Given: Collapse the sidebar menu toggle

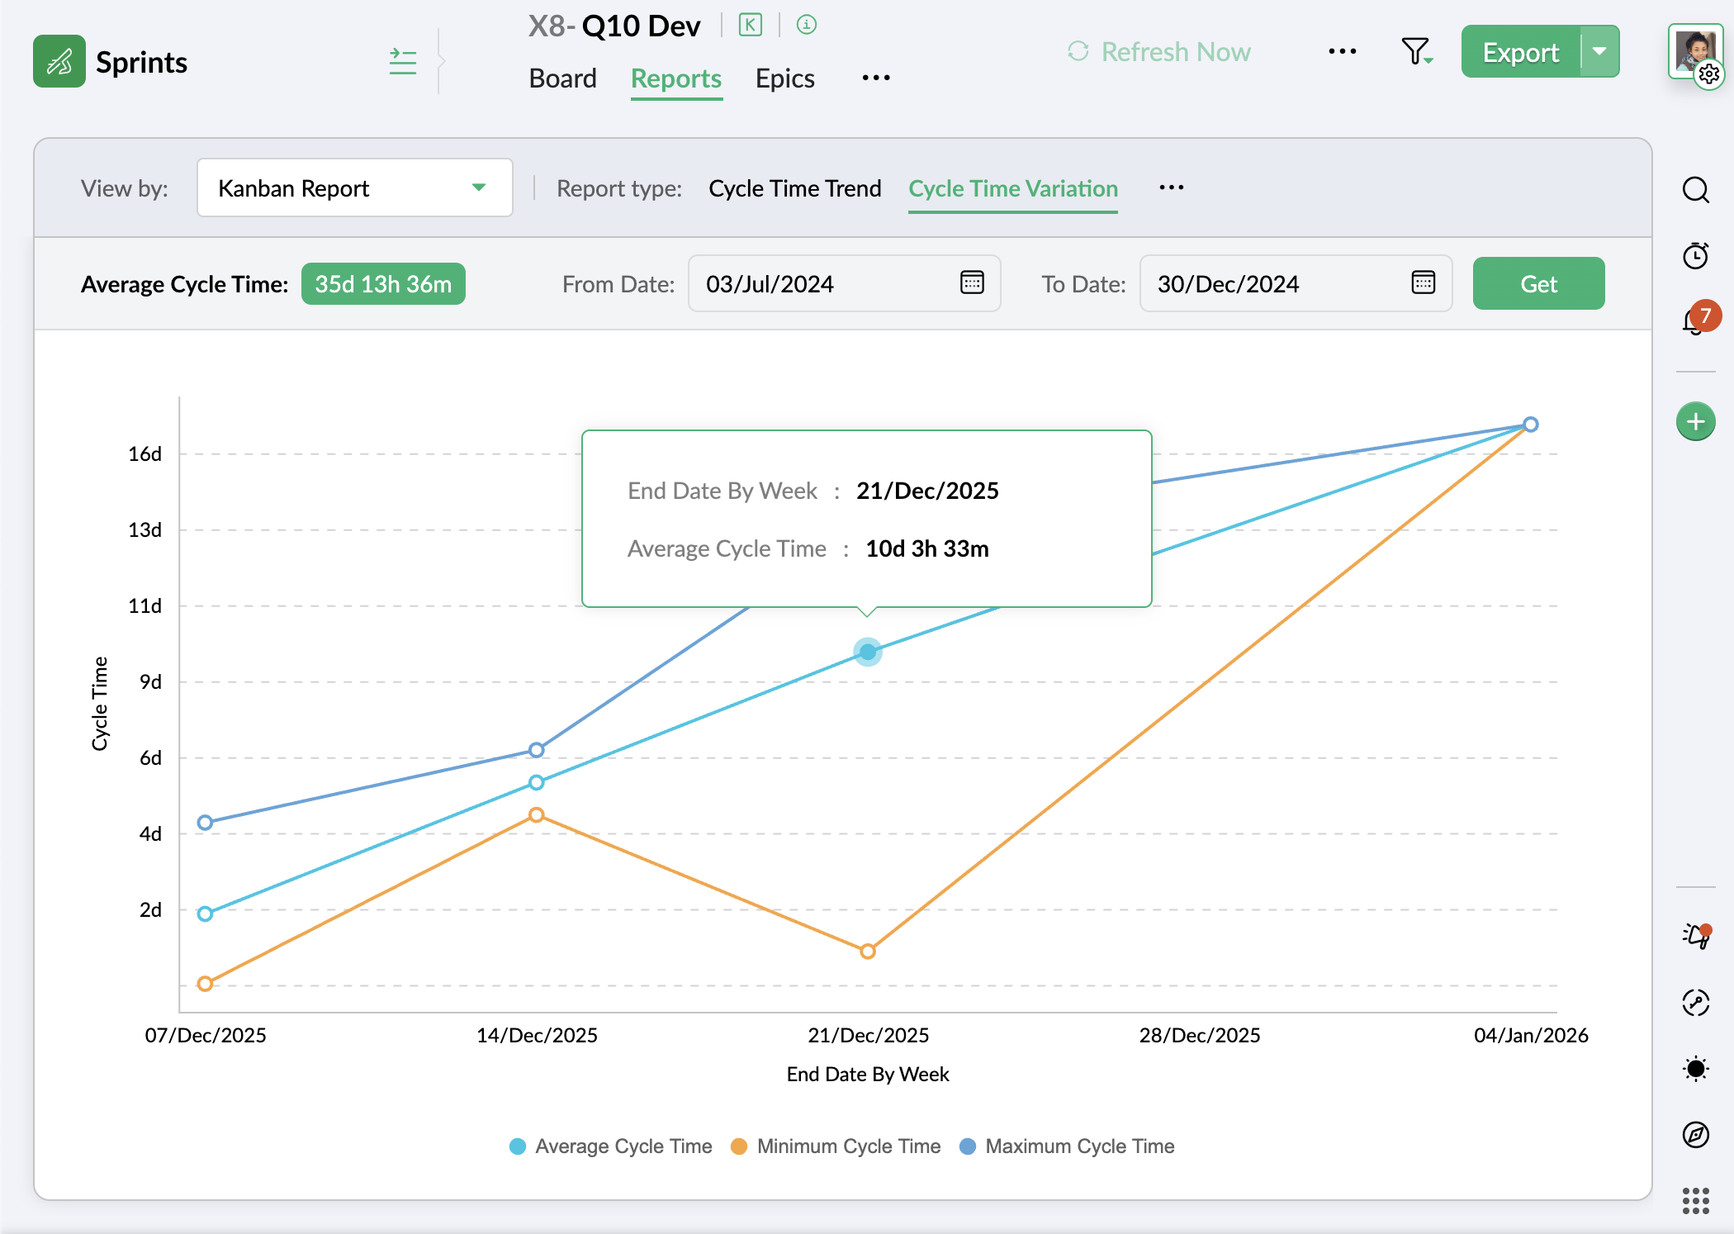Looking at the screenshot, I should pos(402,62).
